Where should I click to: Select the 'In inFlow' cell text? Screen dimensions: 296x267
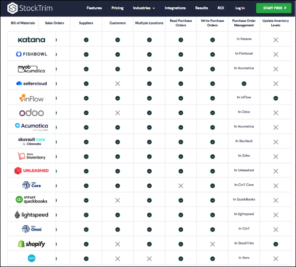coord(244,97)
